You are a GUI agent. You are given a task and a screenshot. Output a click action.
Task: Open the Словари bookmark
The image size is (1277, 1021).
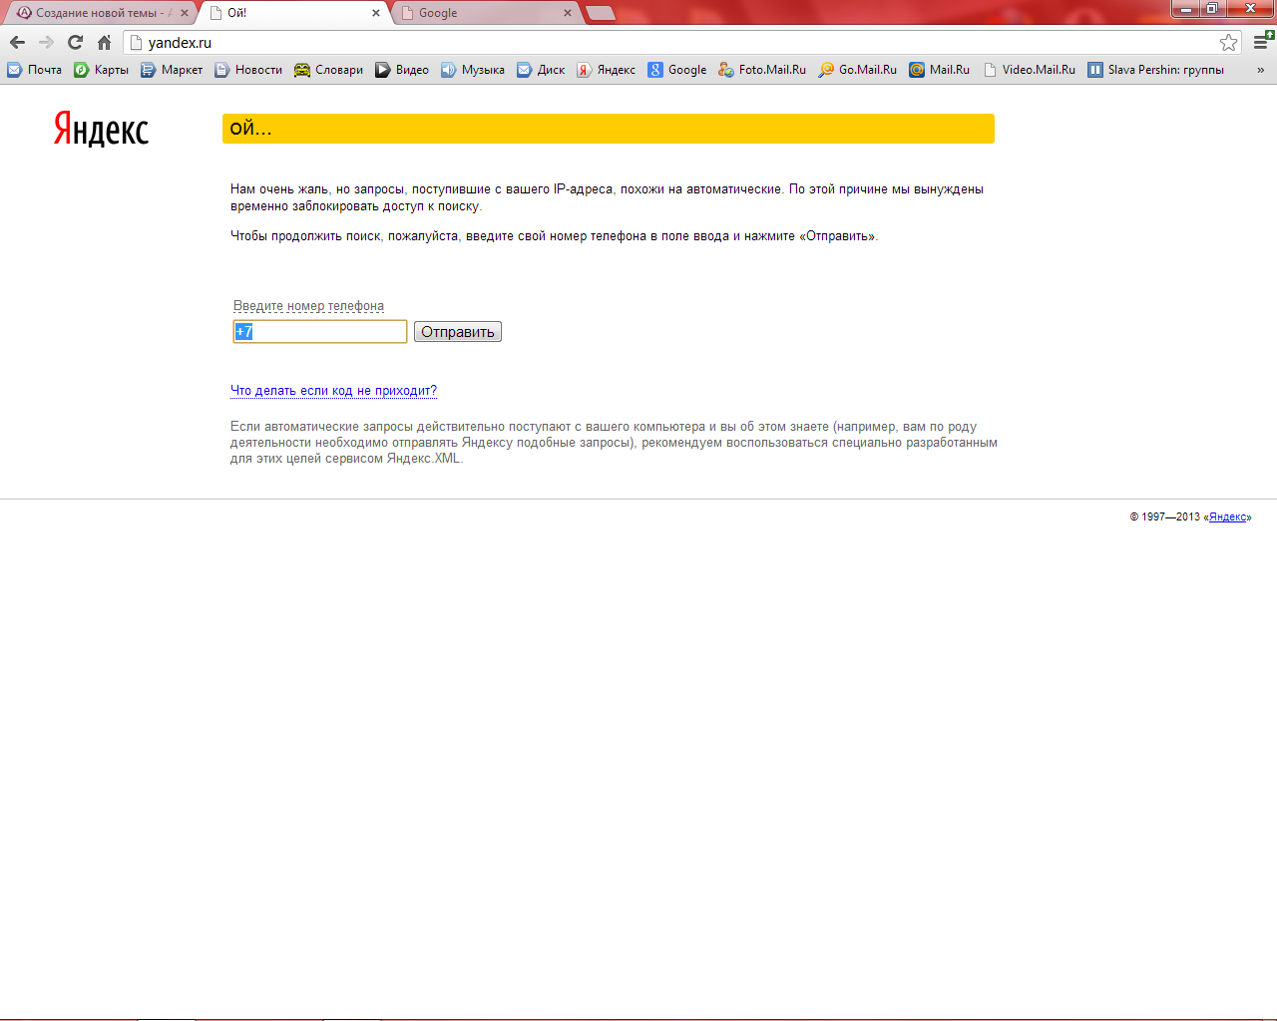click(x=329, y=70)
